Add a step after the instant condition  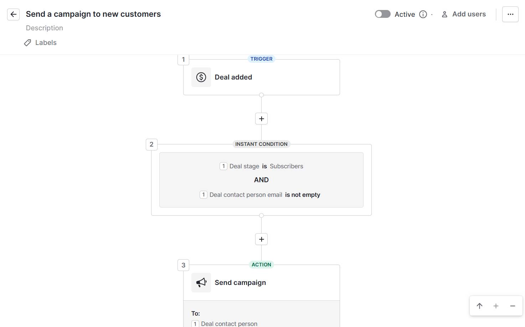(261, 239)
